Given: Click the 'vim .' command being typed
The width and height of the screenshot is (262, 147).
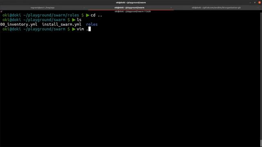Looking at the screenshot, I should coord(82,29).
